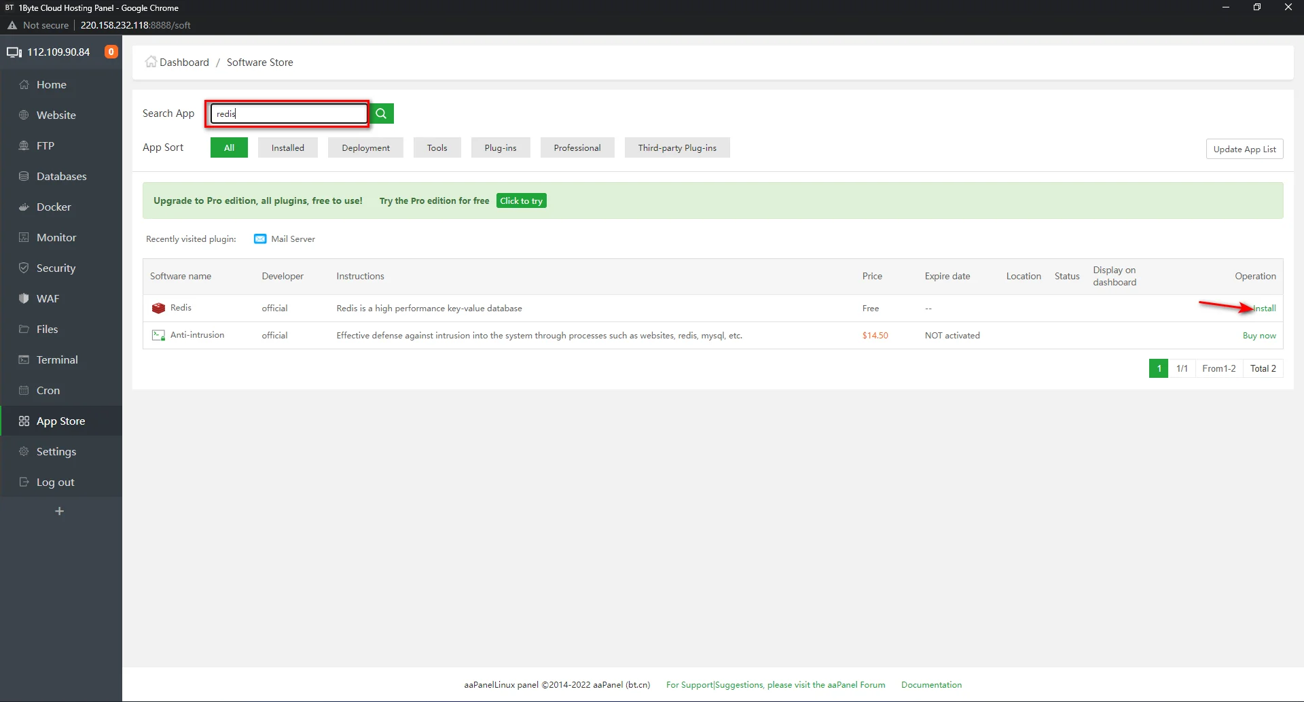Screen dimensions: 1304x702
Task: Click the Cron calendar icon
Action: click(x=24, y=391)
